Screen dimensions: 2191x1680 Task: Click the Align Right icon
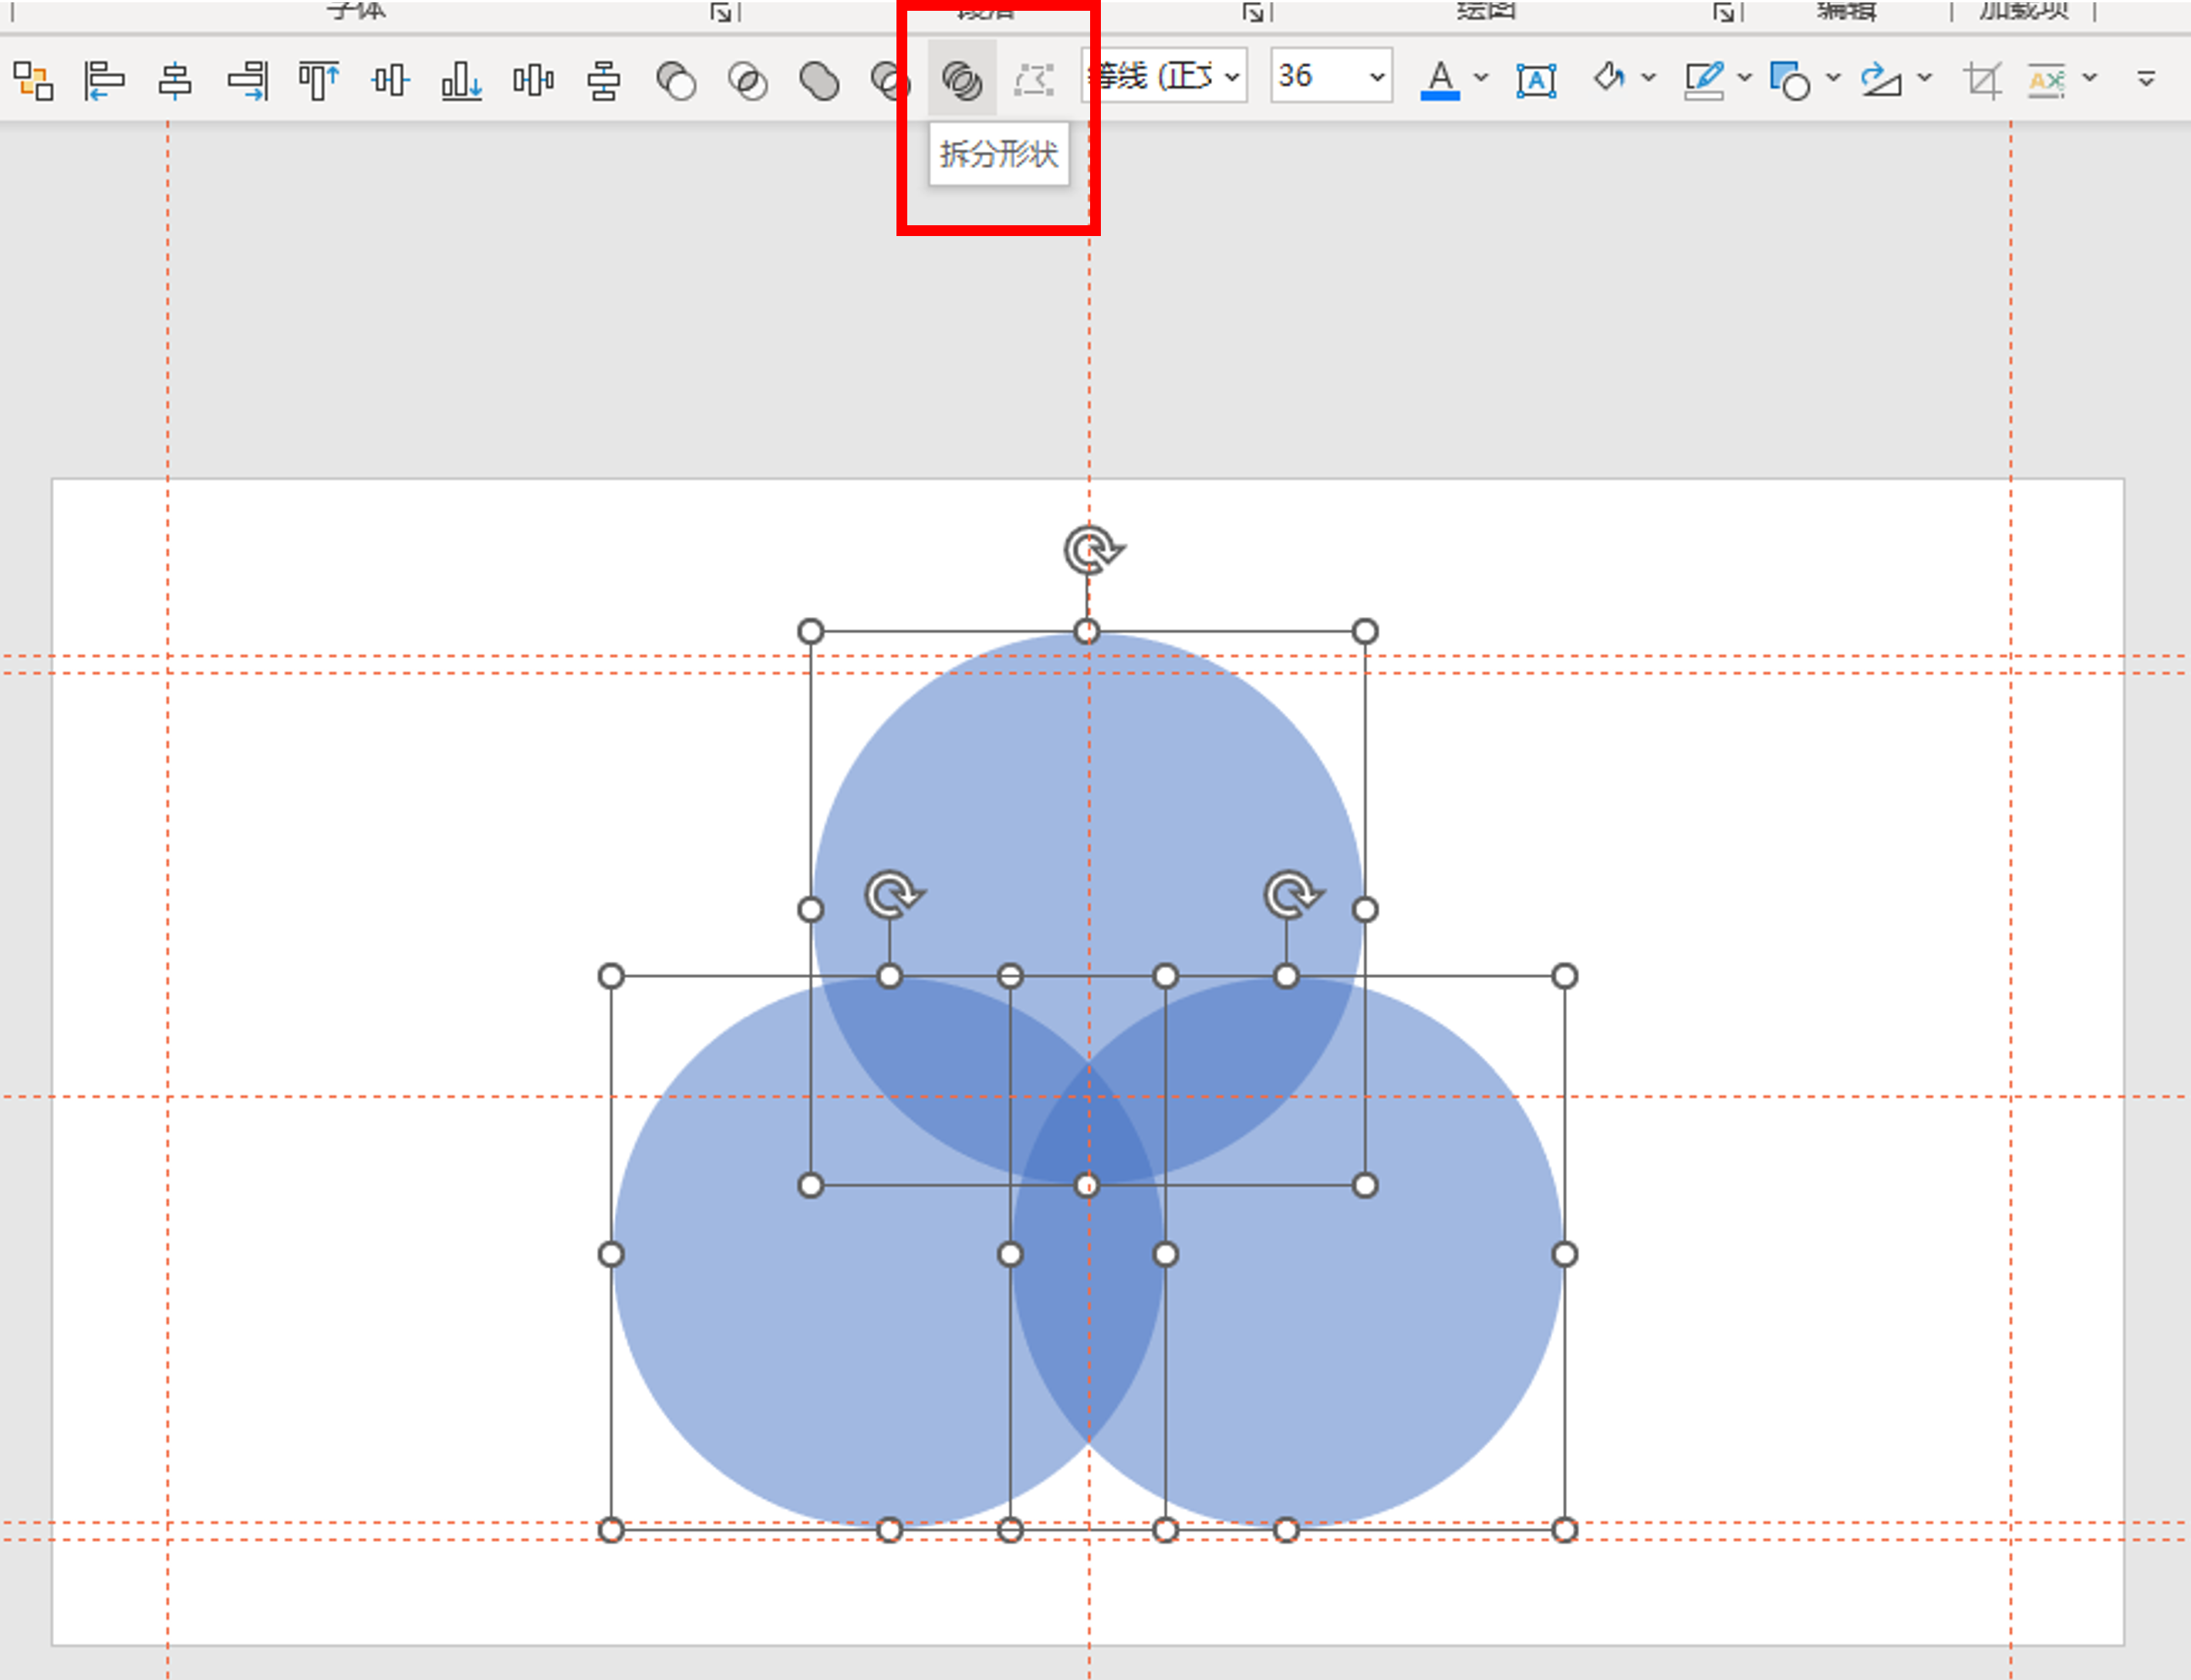247,79
